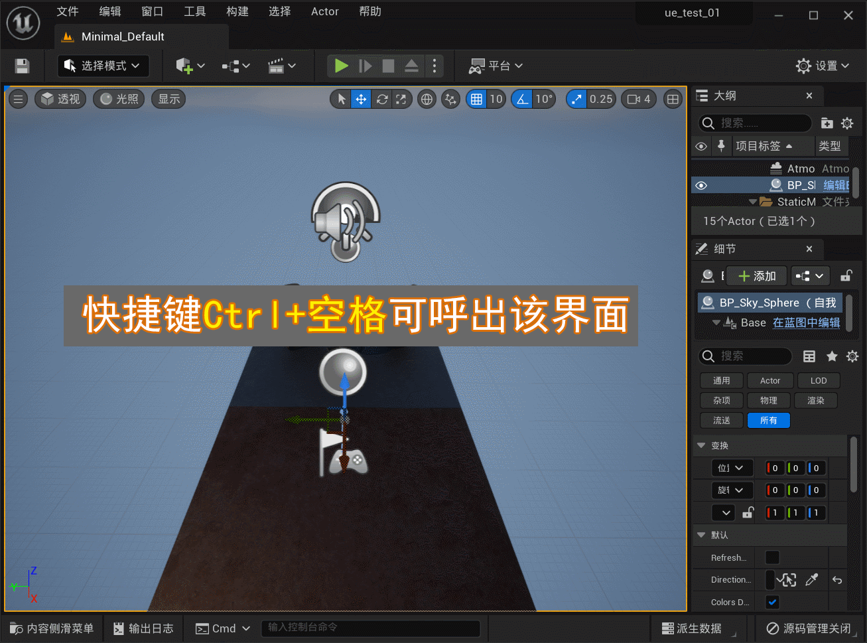Hide BP_Sky_Sphere using eye icon
This screenshot has height=643, width=867.
click(701, 185)
